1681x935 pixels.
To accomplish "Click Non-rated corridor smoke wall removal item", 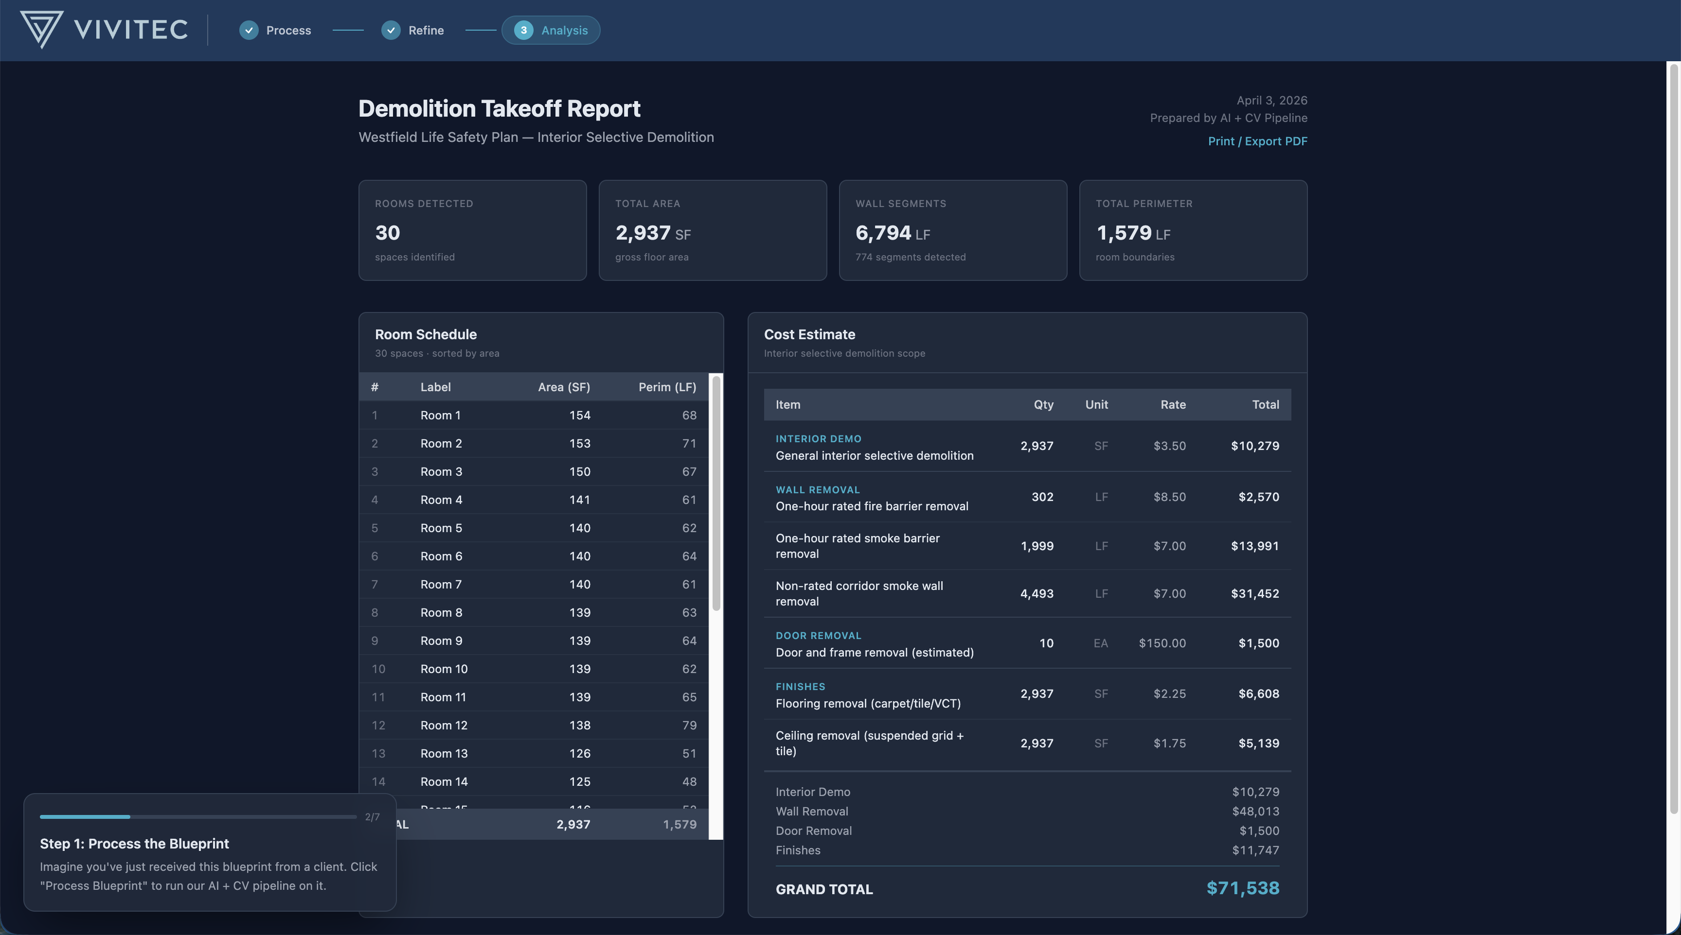I will (x=859, y=593).
